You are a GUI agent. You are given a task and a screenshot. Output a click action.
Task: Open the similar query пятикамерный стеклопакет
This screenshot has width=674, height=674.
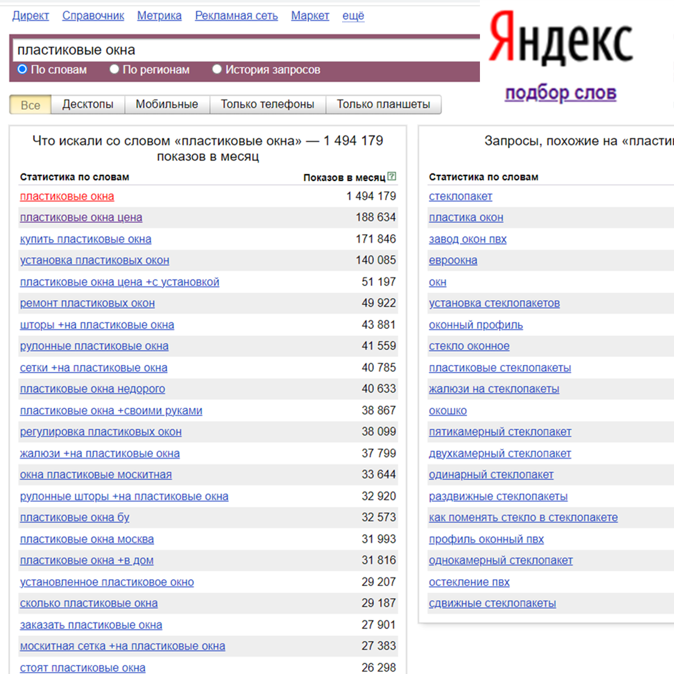coord(500,432)
